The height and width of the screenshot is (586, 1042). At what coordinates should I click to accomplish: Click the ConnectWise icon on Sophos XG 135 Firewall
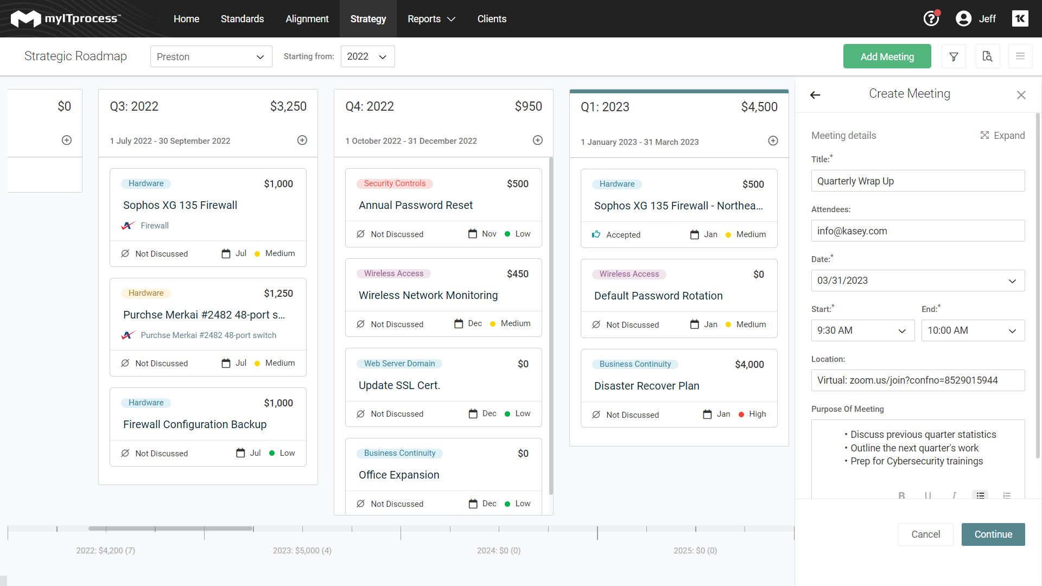coord(128,225)
